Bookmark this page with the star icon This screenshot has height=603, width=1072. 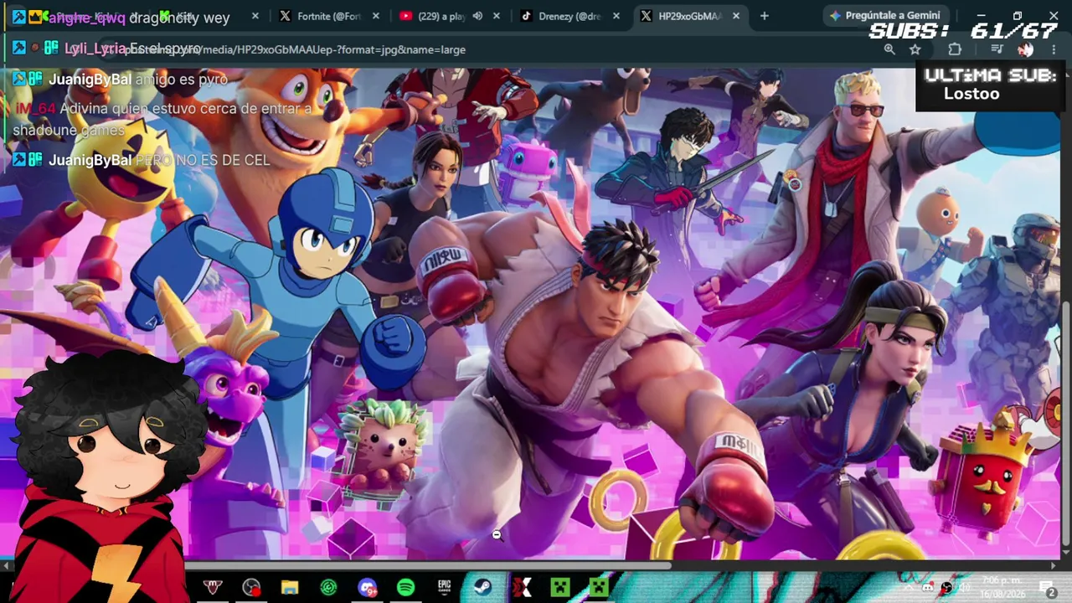click(915, 49)
